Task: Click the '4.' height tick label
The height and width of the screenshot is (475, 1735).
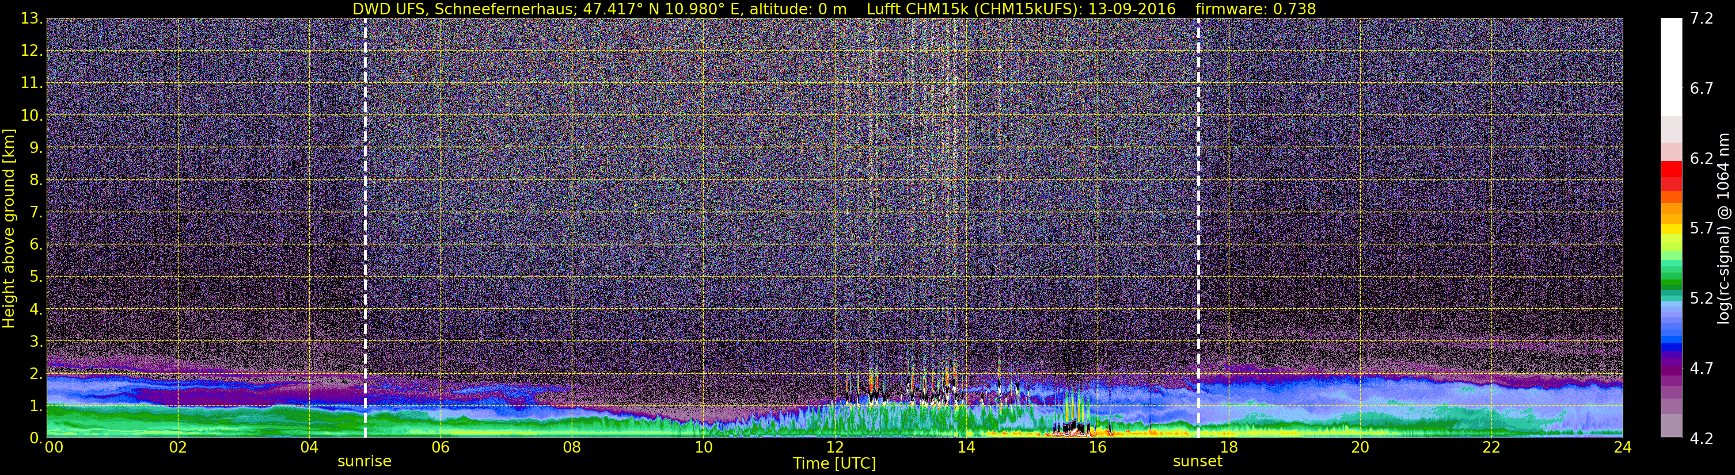Action: [x=36, y=309]
